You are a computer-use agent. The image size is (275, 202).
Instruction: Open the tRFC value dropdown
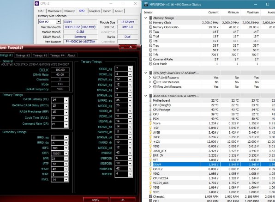pos(66,148)
